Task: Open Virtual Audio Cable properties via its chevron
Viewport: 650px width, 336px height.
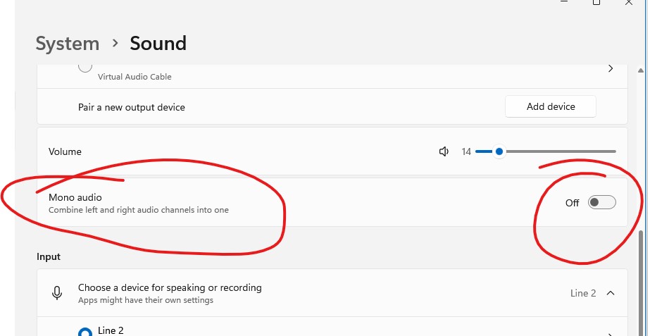Action: tap(610, 68)
